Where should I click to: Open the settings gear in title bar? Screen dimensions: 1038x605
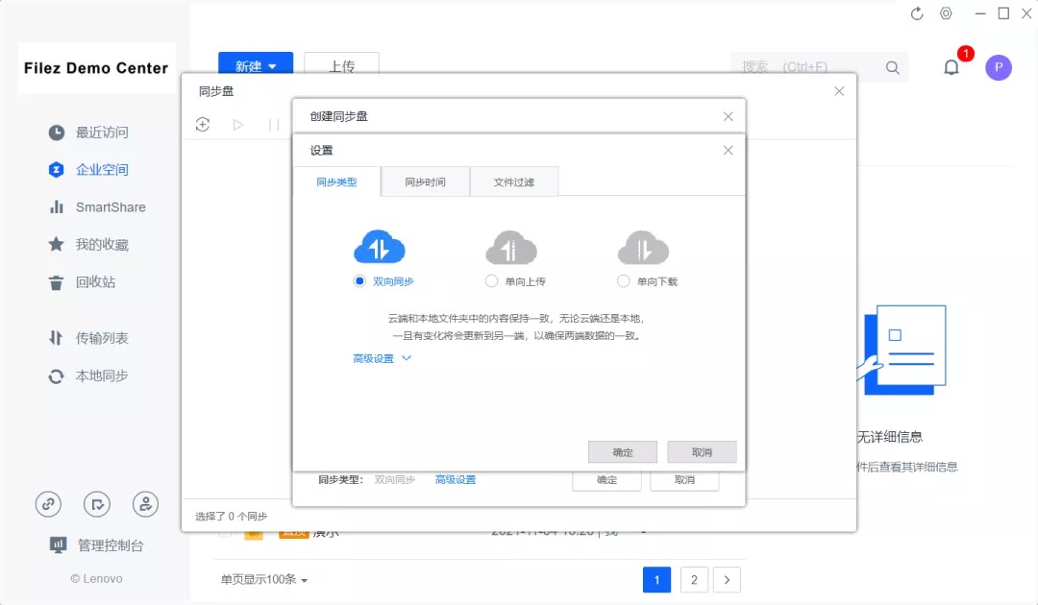coord(946,13)
